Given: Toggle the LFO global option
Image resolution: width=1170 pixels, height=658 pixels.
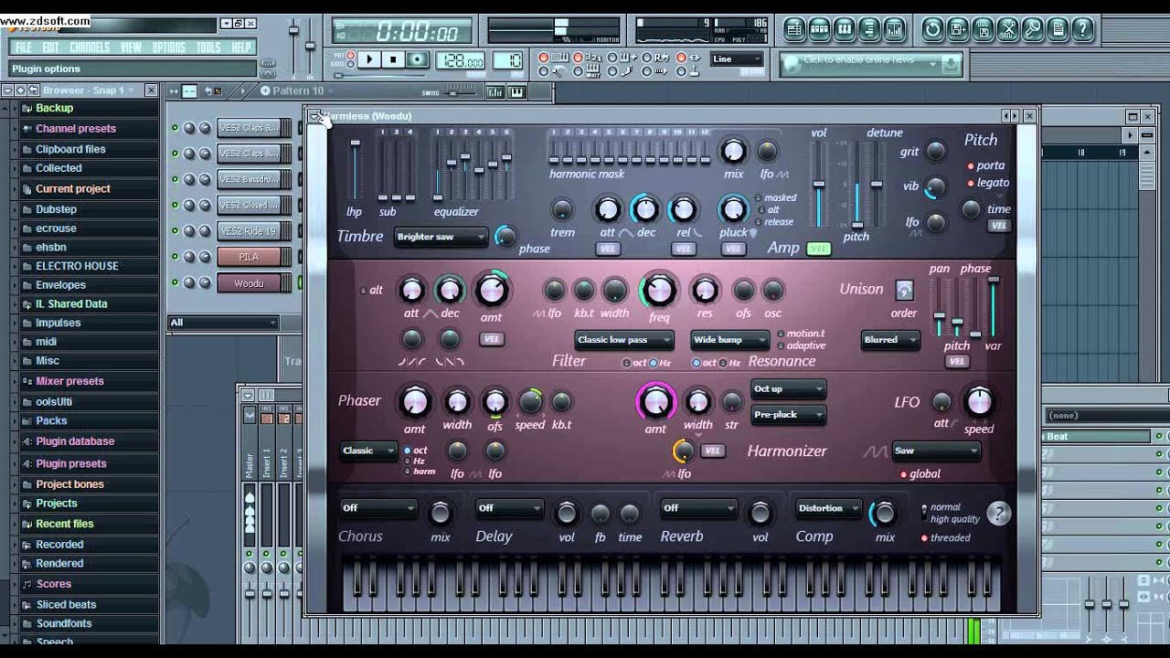Looking at the screenshot, I should tap(920, 473).
